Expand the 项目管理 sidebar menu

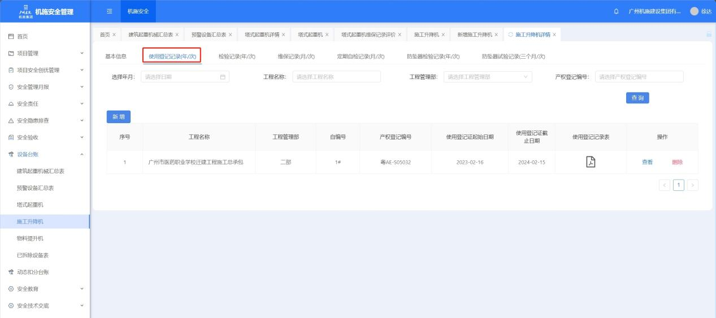point(44,54)
